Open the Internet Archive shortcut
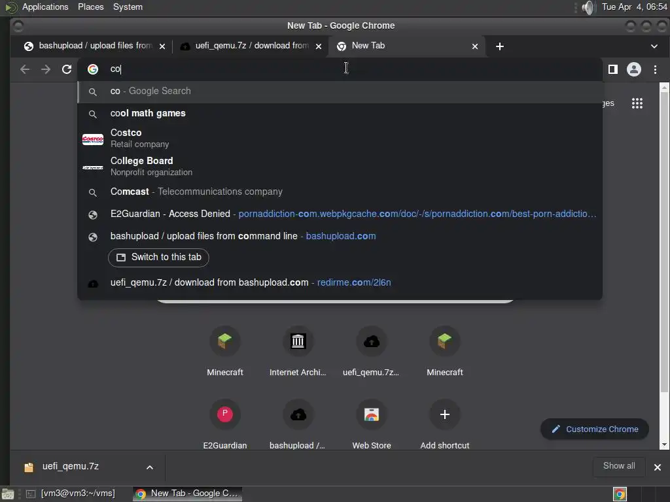Screen dimensions: 670x502 pos(298,351)
